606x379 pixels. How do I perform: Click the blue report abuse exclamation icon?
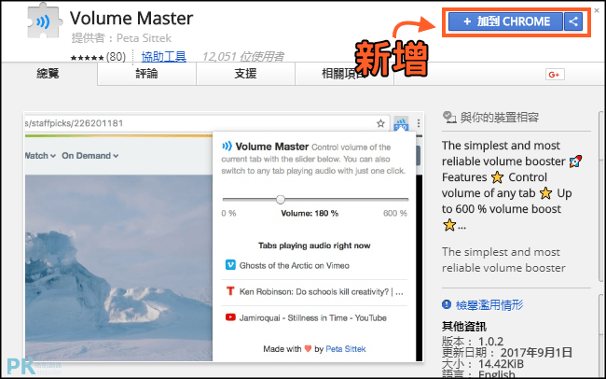[447, 304]
